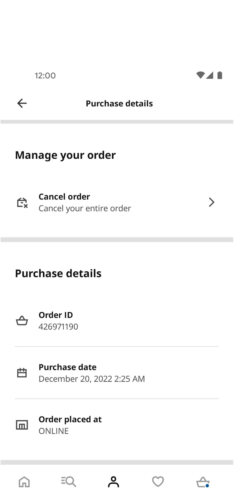Open the product search icon

(x=69, y=482)
